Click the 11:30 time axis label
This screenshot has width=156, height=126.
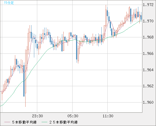pyautogui.click(x=108, y=116)
